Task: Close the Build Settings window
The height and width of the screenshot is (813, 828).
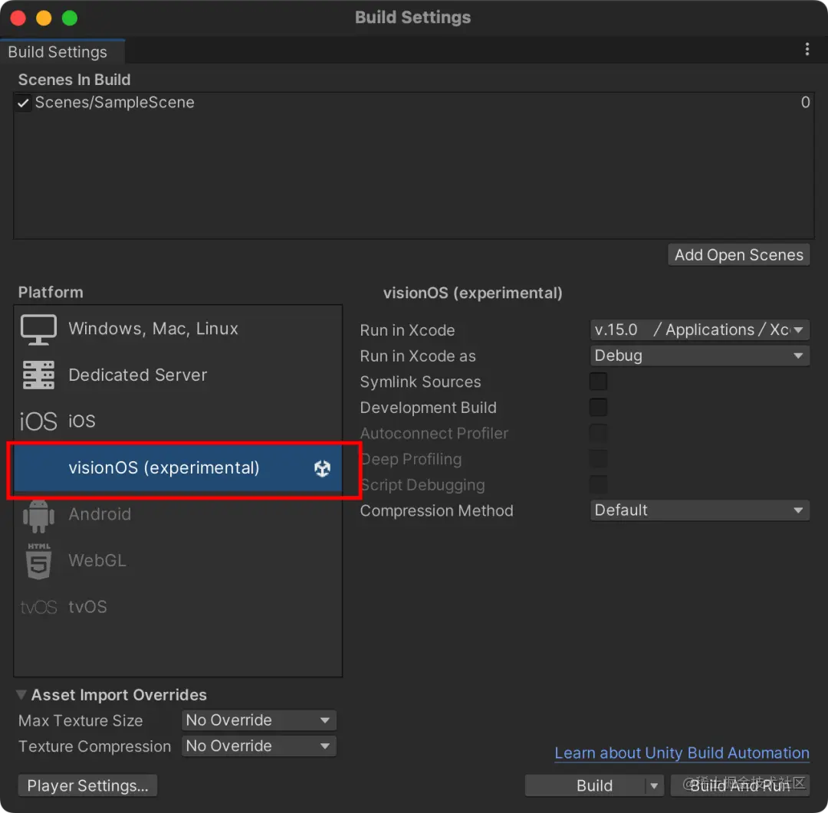Action: pyautogui.click(x=18, y=18)
